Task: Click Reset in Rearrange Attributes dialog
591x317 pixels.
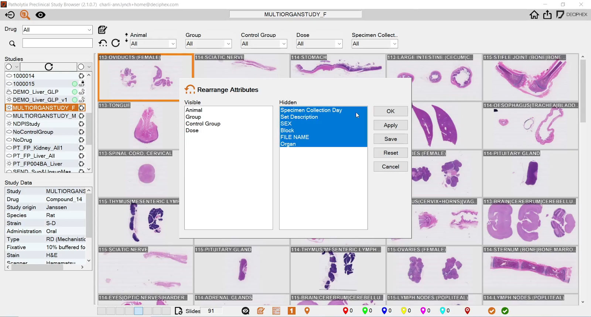Action: (x=390, y=153)
